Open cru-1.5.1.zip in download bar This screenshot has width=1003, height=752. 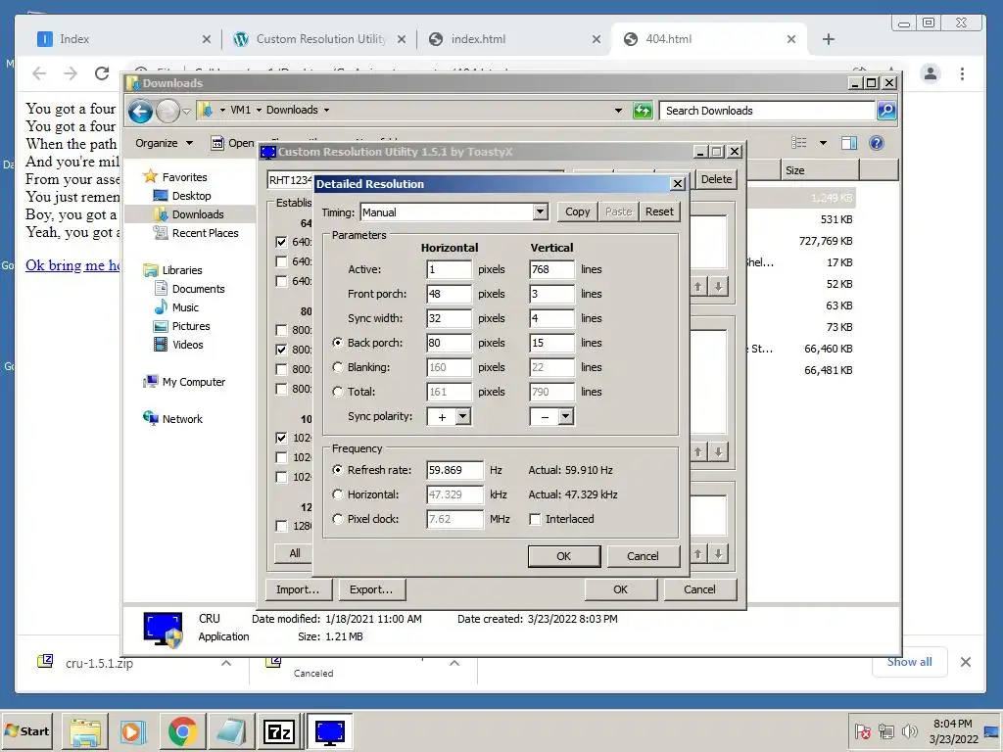99,663
